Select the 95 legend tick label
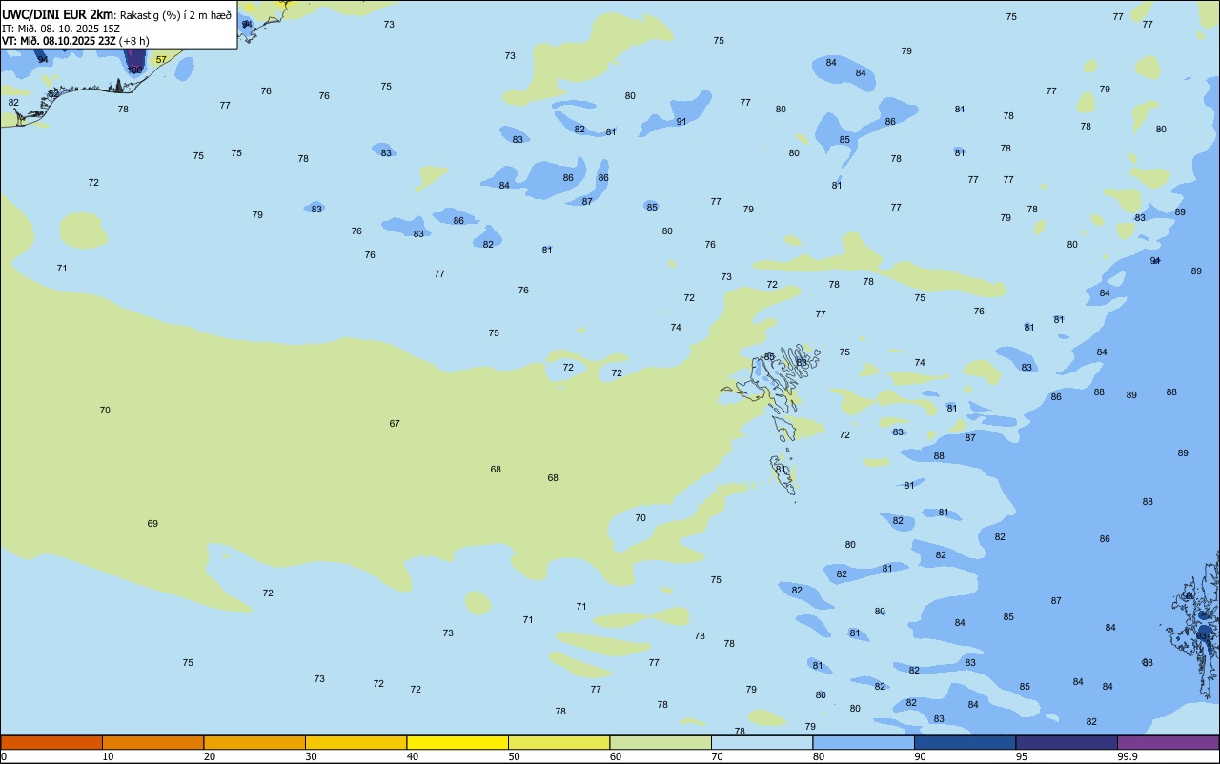The width and height of the screenshot is (1220, 764). coord(1022,756)
